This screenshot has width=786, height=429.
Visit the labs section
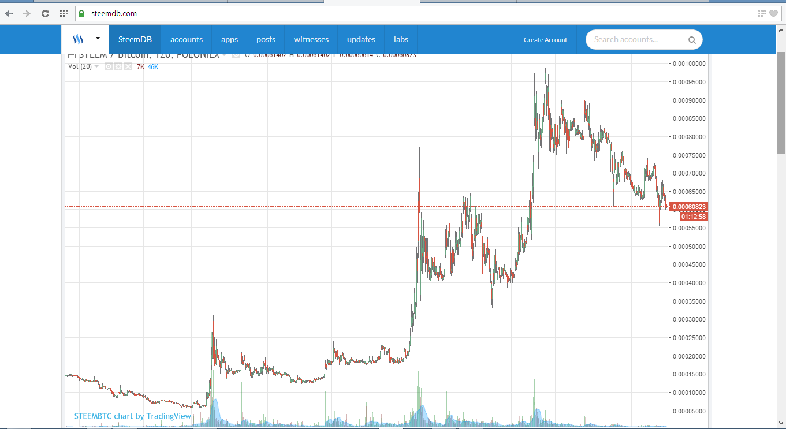click(x=401, y=39)
